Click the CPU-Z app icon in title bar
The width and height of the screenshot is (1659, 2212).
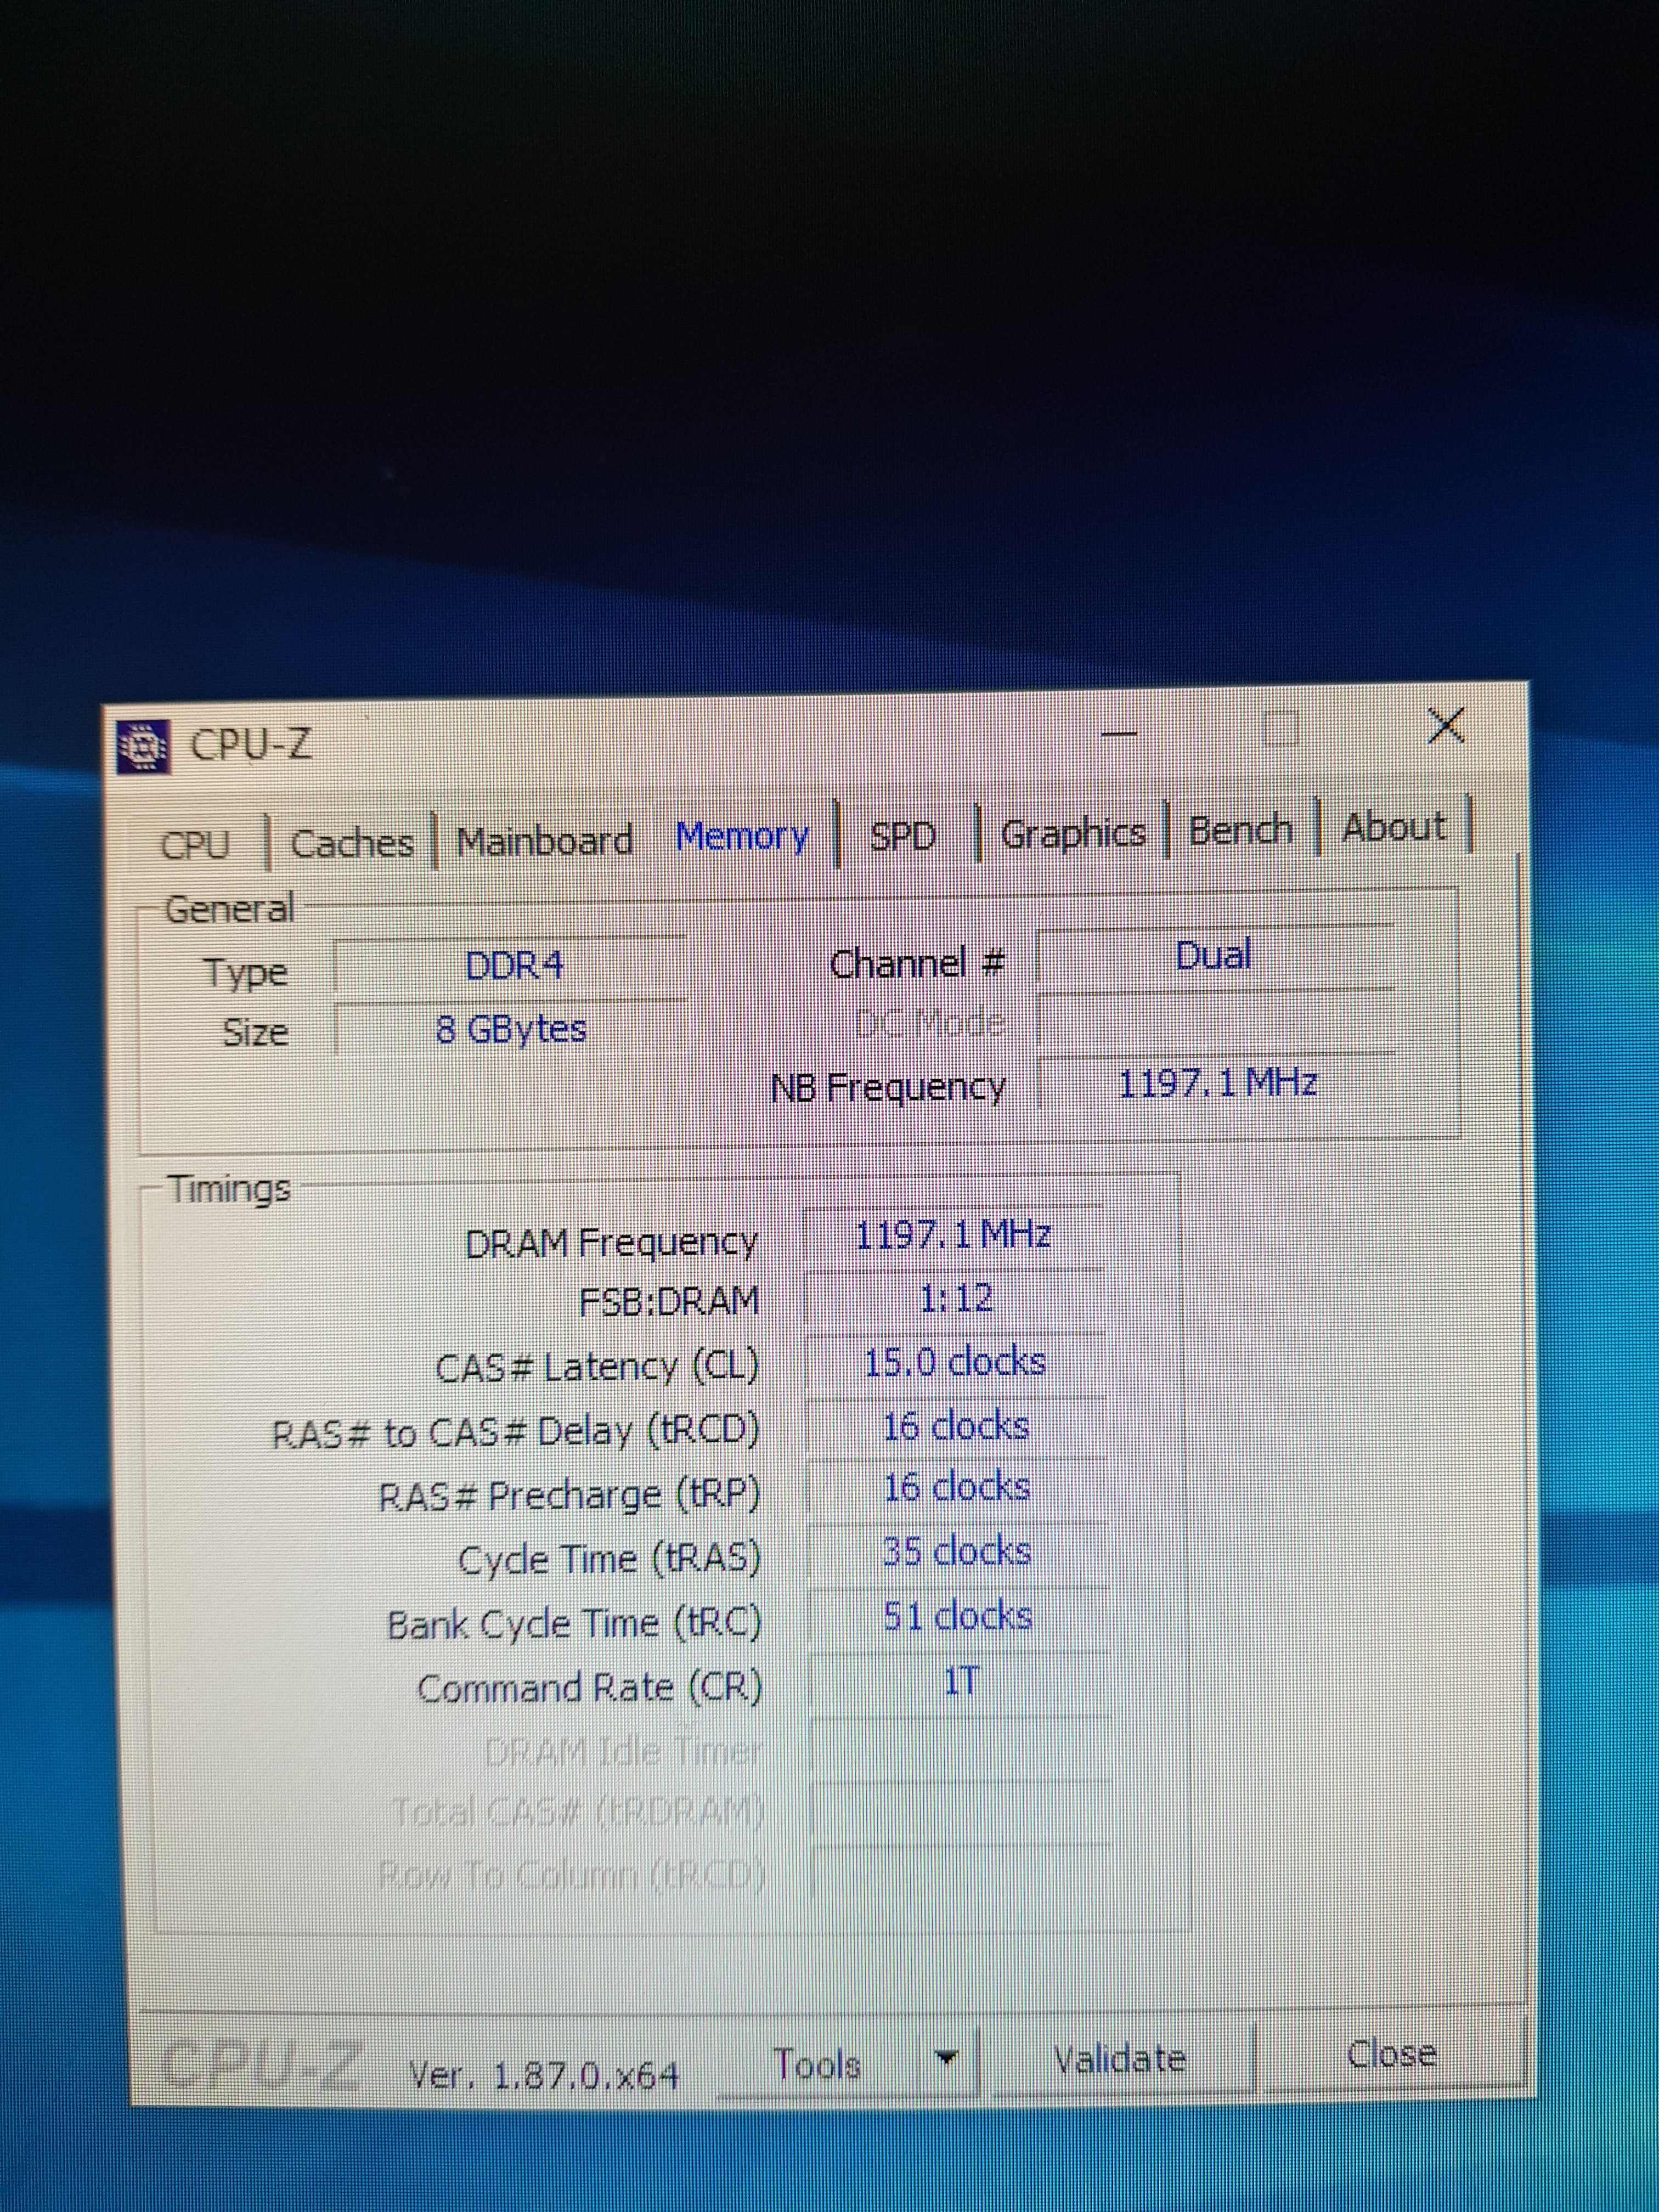click(143, 746)
